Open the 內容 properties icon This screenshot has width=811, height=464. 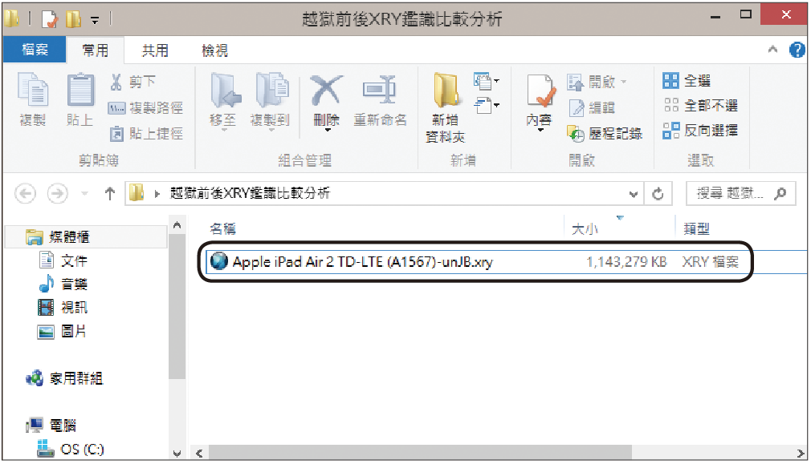pos(540,91)
